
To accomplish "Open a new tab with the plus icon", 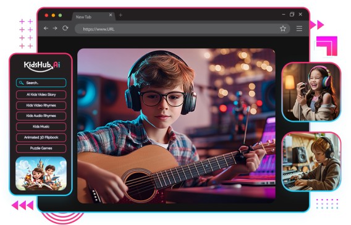I will 121,15.
